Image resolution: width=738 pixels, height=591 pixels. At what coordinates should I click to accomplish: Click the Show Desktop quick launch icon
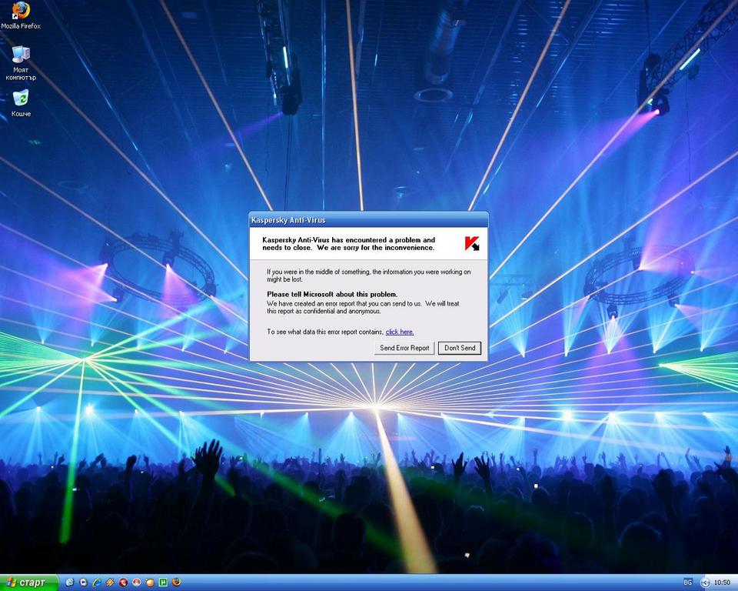70,583
